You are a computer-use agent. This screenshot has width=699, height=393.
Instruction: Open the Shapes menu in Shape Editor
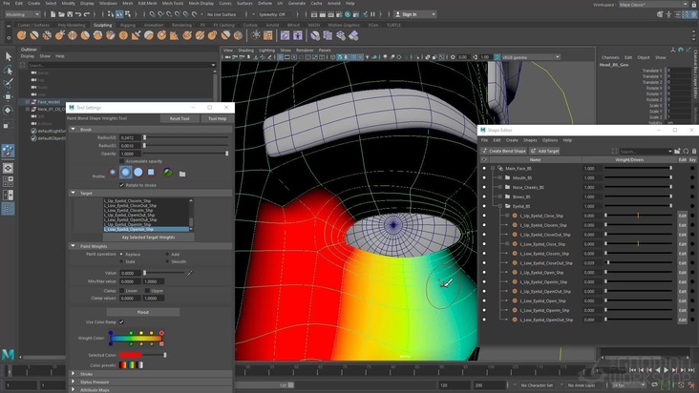[x=530, y=140]
